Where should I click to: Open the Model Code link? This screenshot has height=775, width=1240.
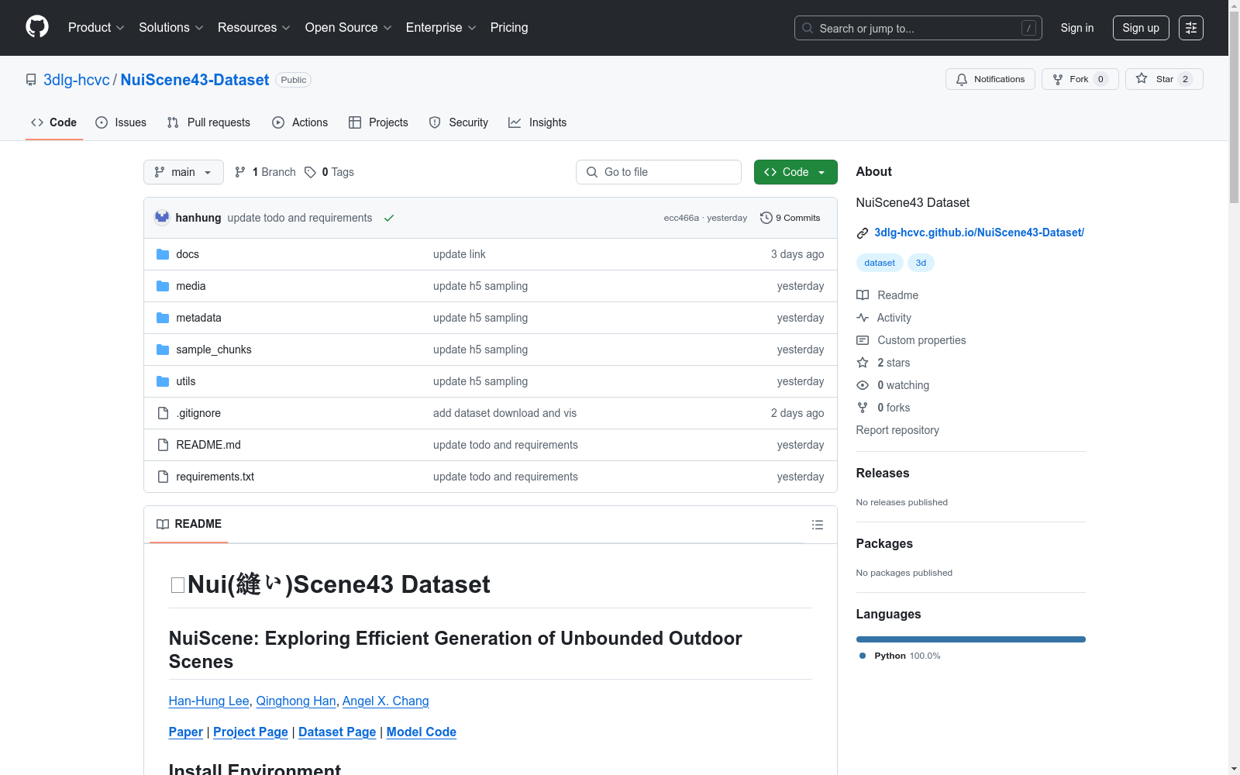422,732
